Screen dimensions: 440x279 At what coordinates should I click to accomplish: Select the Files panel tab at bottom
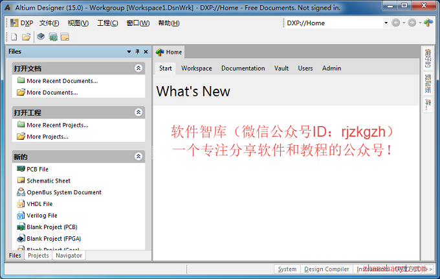coord(15,256)
